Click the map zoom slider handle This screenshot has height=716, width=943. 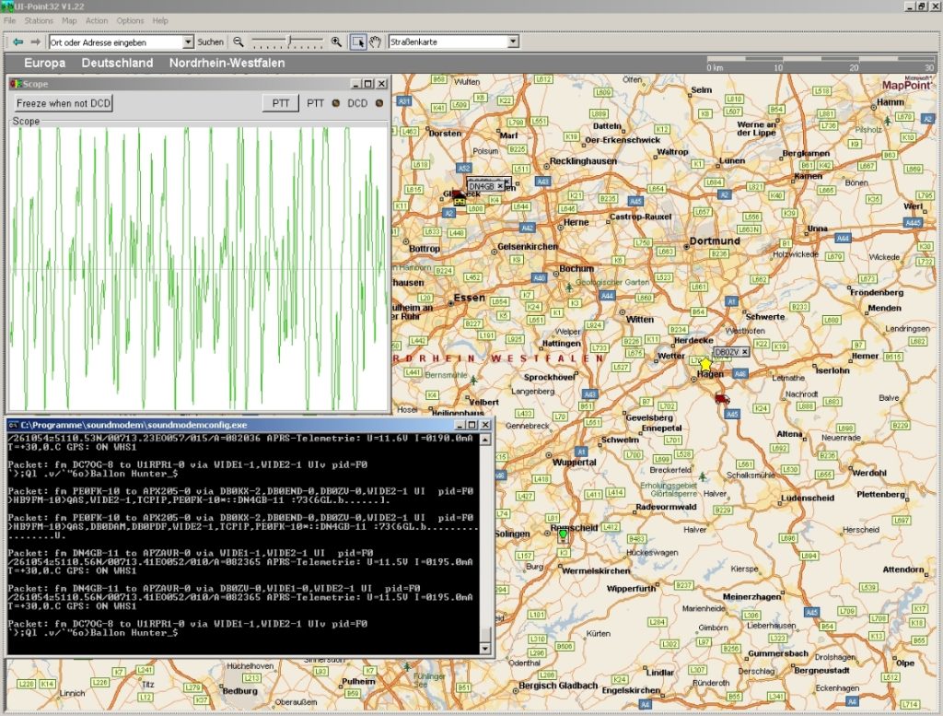[x=290, y=41]
